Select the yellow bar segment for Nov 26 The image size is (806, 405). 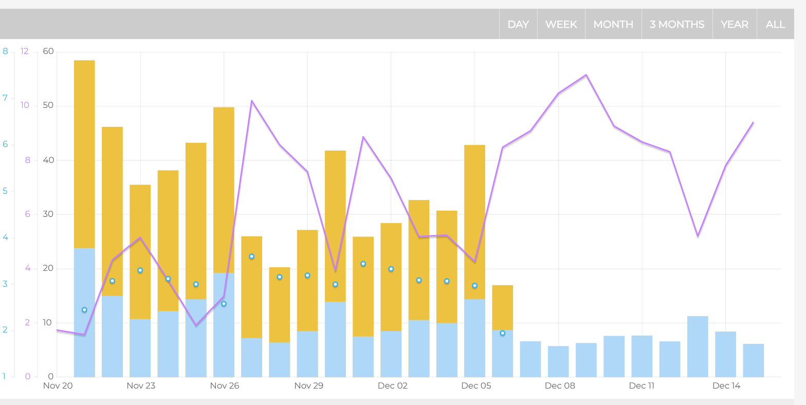click(x=224, y=190)
